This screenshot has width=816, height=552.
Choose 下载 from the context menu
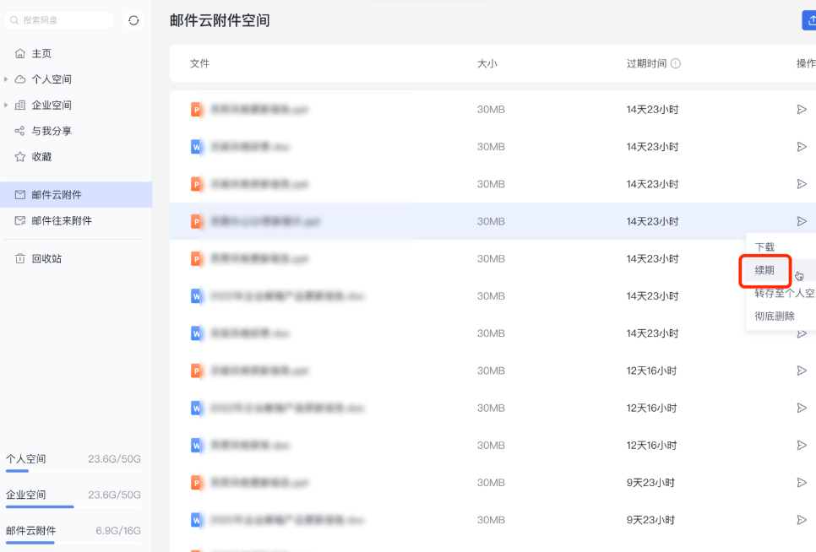point(764,247)
